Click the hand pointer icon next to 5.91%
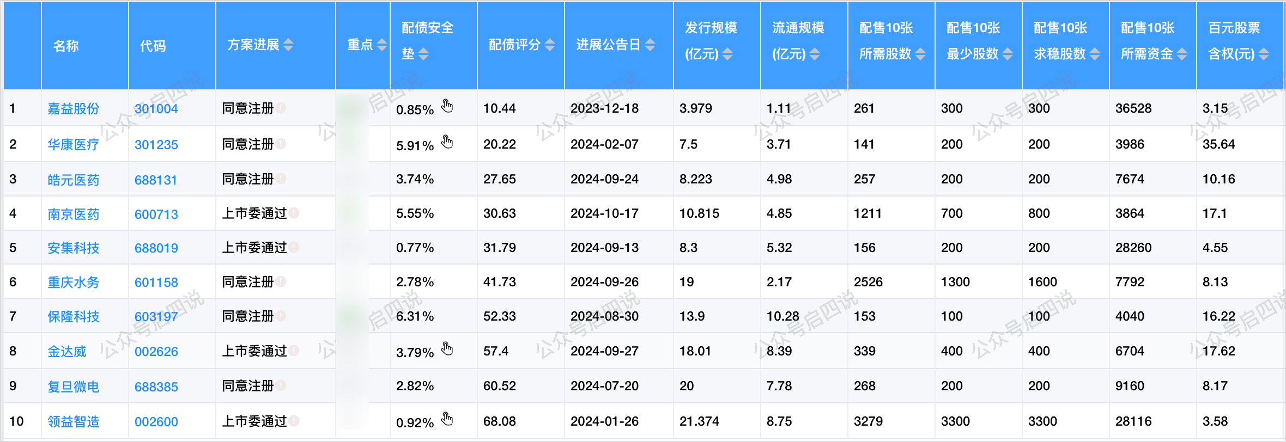Screen dimensions: 1286x442 pyautogui.click(x=447, y=142)
